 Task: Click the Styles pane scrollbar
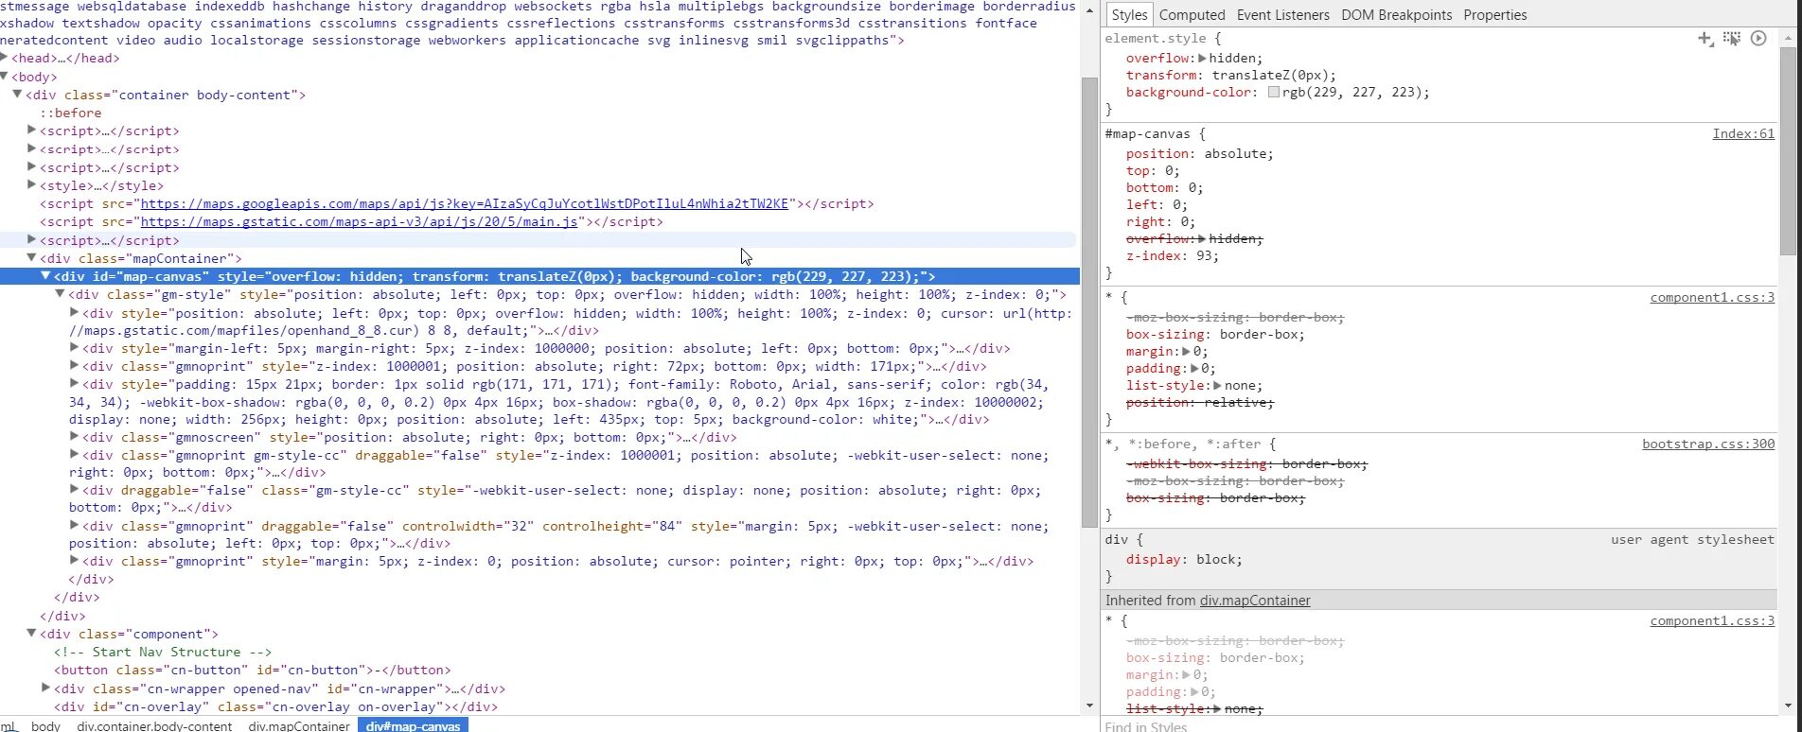click(x=1788, y=151)
